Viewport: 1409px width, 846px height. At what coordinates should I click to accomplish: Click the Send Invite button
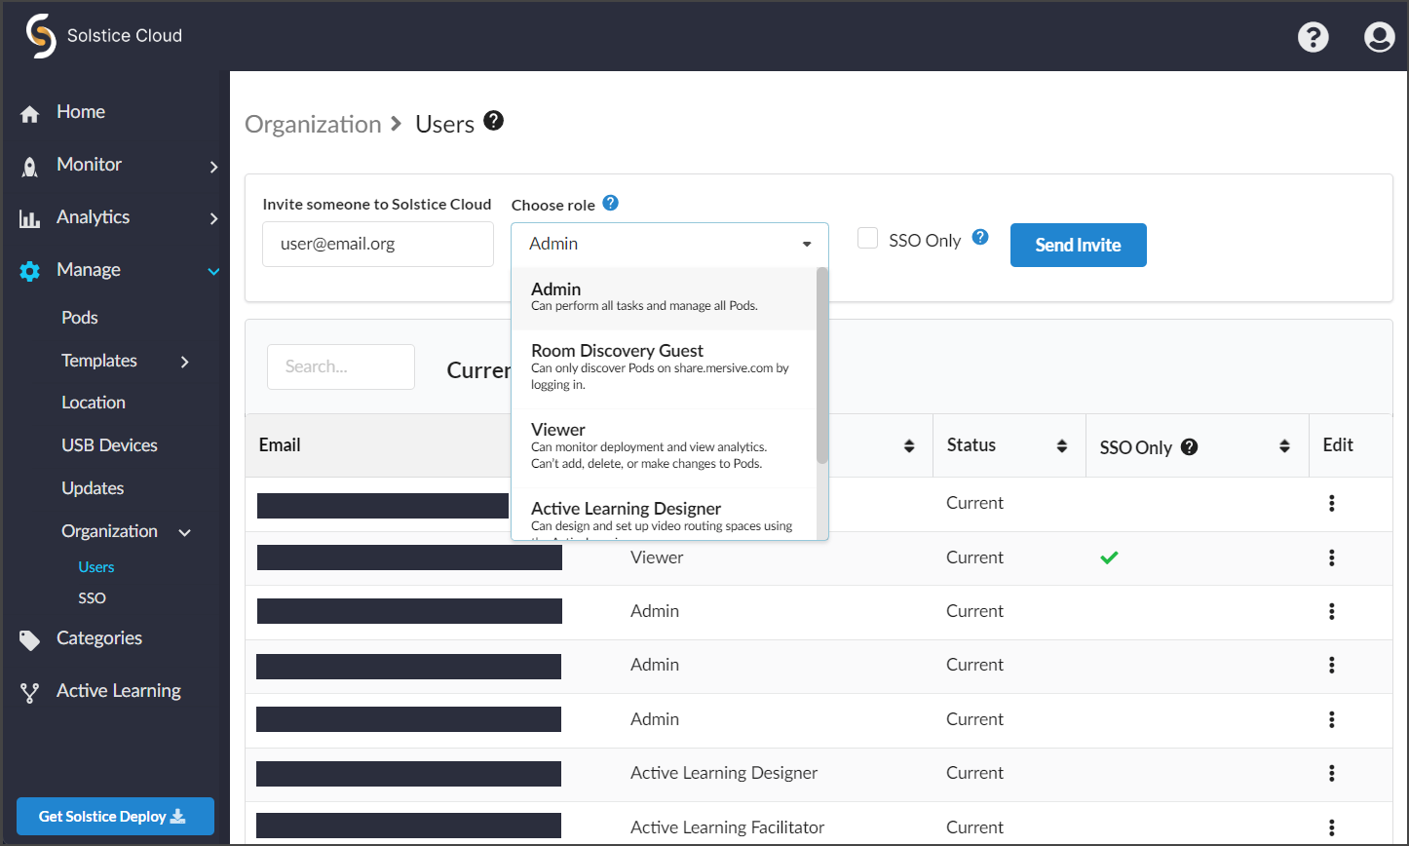tap(1079, 245)
